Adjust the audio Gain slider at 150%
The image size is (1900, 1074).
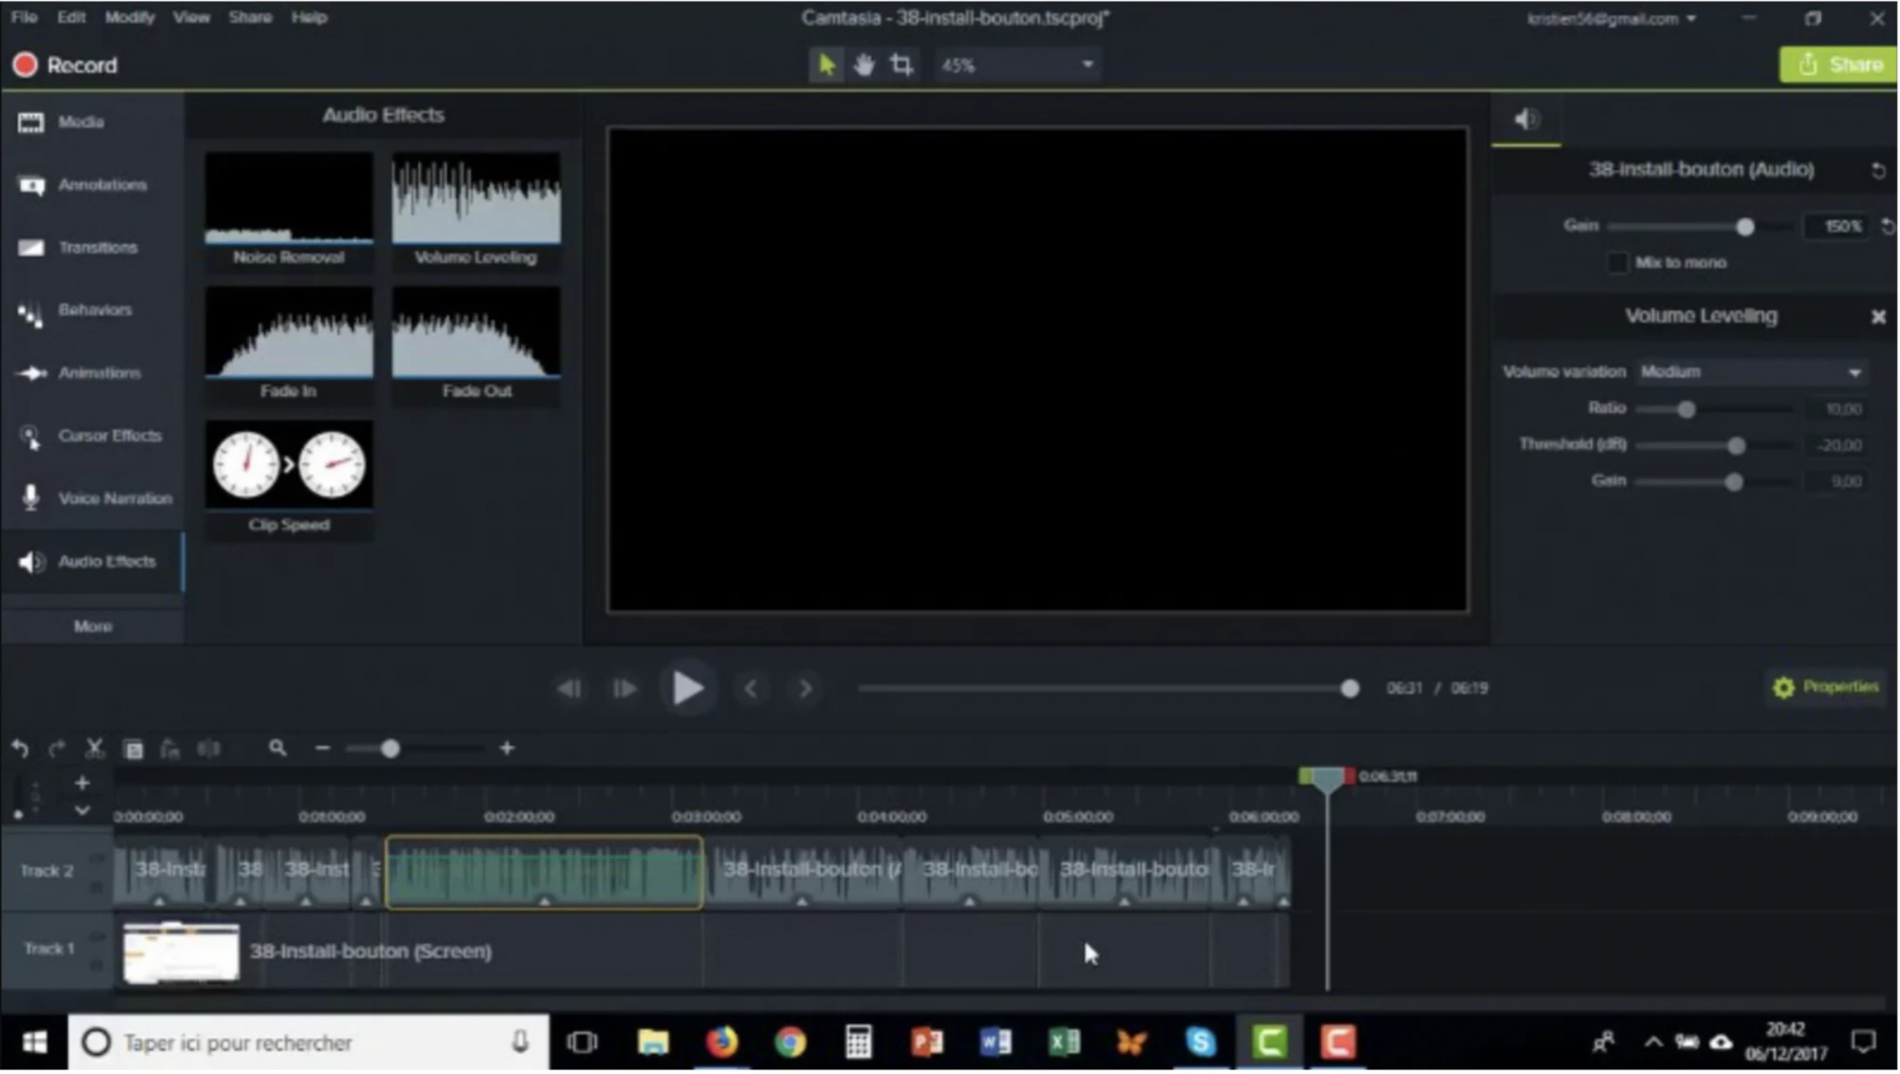[1744, 227]
